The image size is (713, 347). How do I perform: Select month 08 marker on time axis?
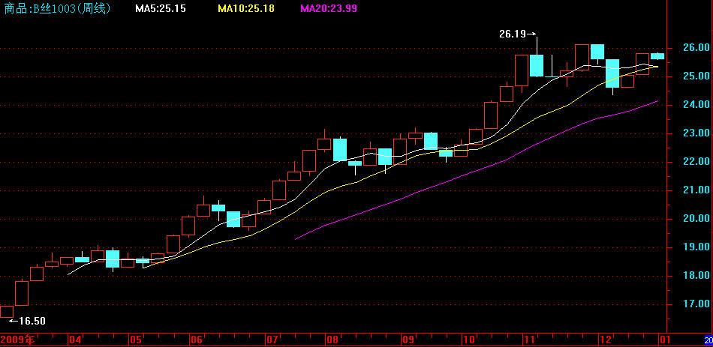(333, 340)
